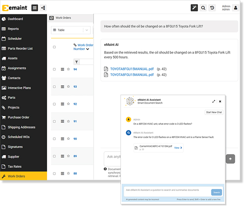Open the filter funnel under Work Order Number
Image resolution: width=244 pixels, height=206 pixels.
point(76,62)
